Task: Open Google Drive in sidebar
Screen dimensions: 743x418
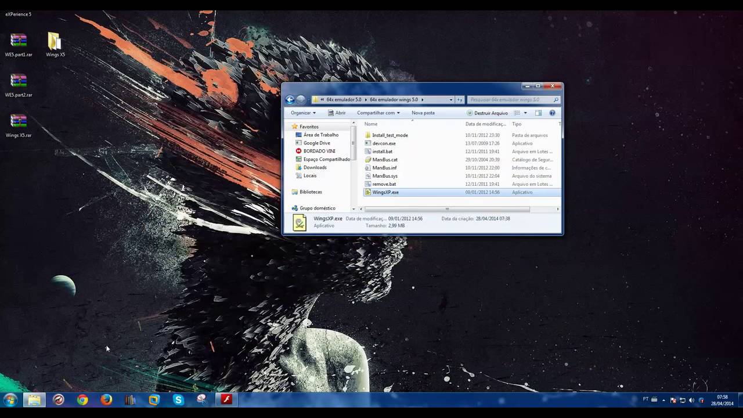Action: [313, 143]
